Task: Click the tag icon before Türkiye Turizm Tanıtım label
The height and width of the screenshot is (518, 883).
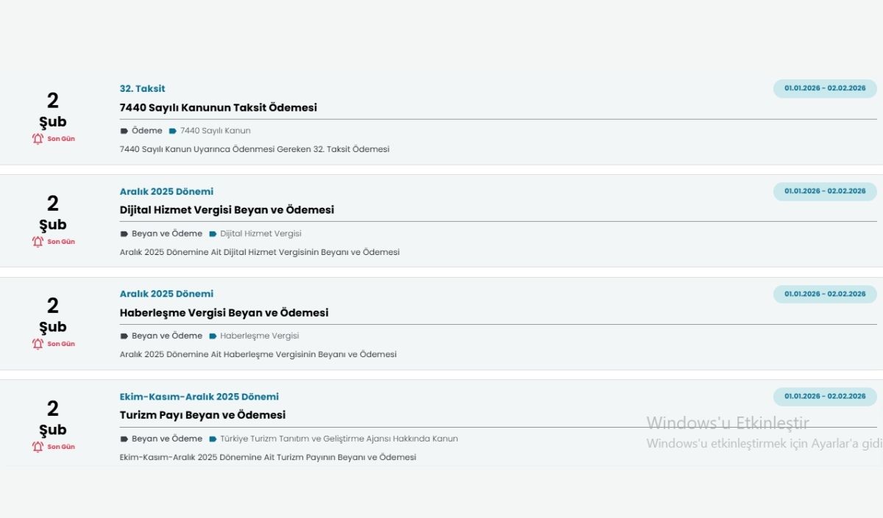Action: [213, 439]
